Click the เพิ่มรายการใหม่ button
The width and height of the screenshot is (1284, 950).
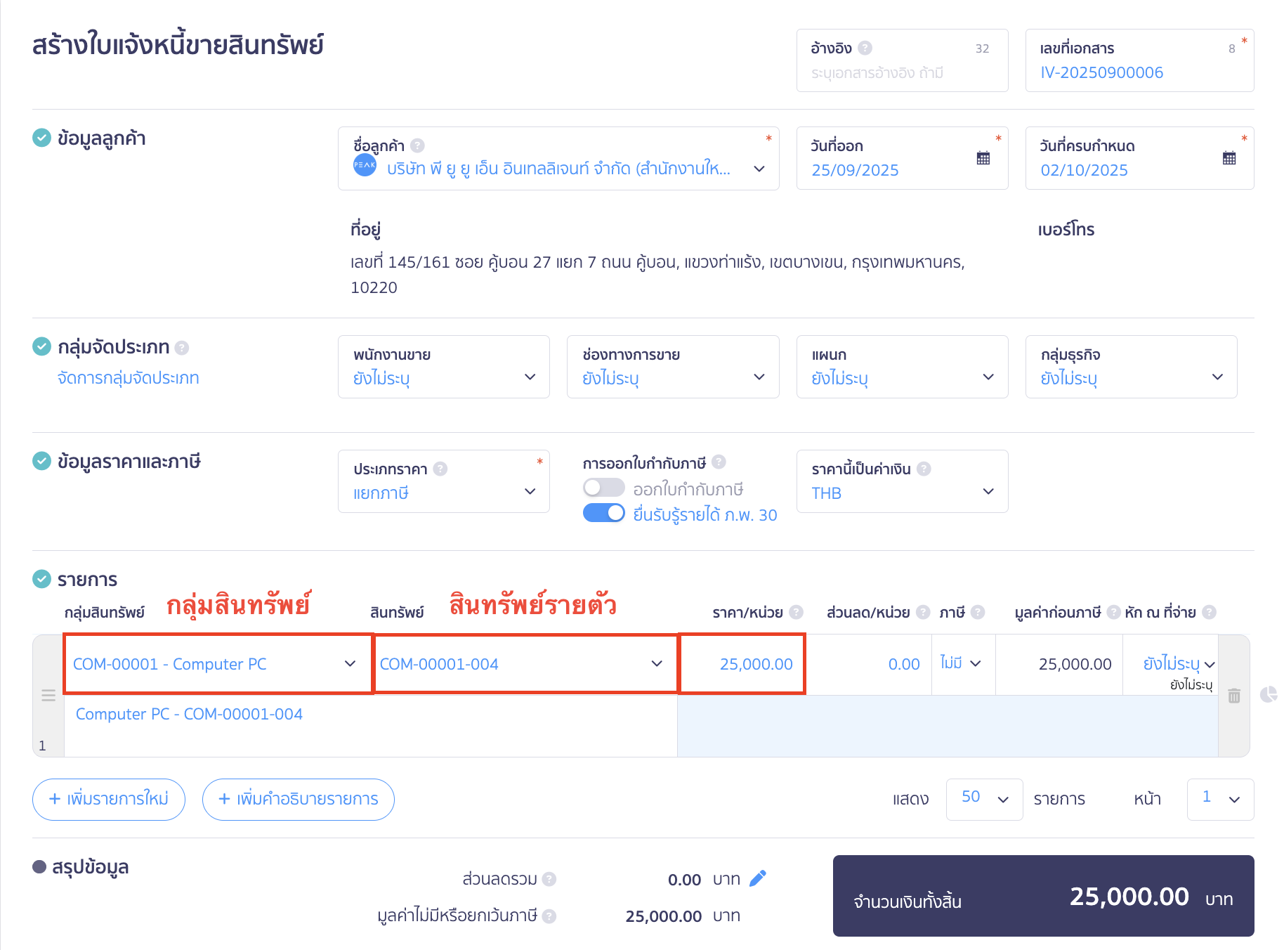pos(108,799)
